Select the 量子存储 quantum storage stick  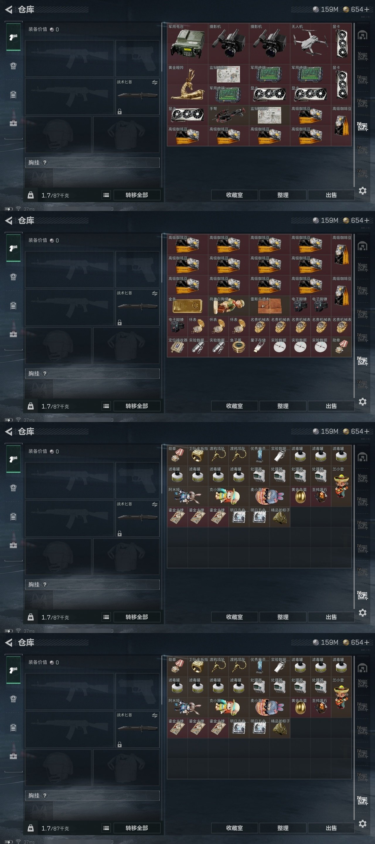(259, 347)
